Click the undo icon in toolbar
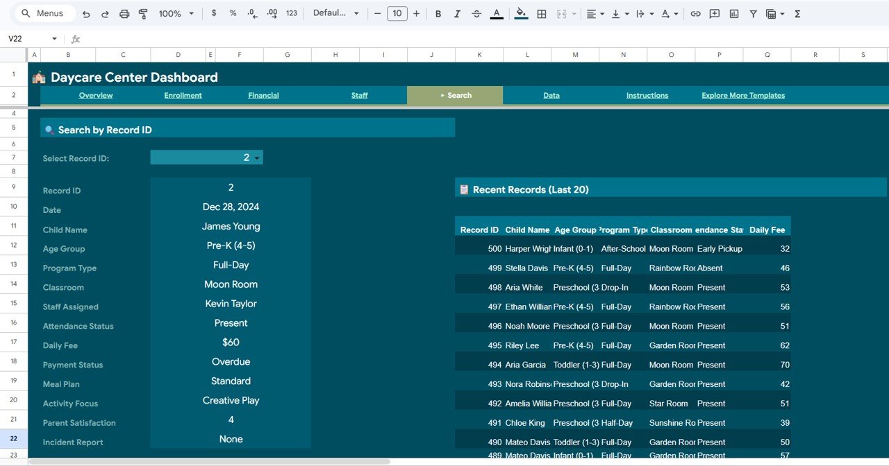 [x=86, y=14]
